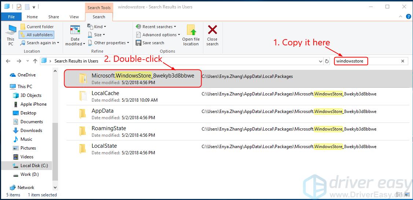
Task: Open Pictures in navigation pane
Action: (25, 148)
